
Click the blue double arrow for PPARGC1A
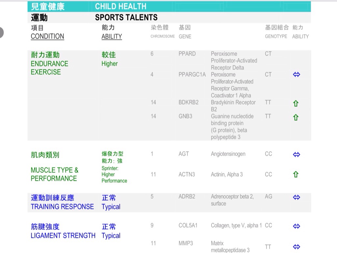pos(296,75)
